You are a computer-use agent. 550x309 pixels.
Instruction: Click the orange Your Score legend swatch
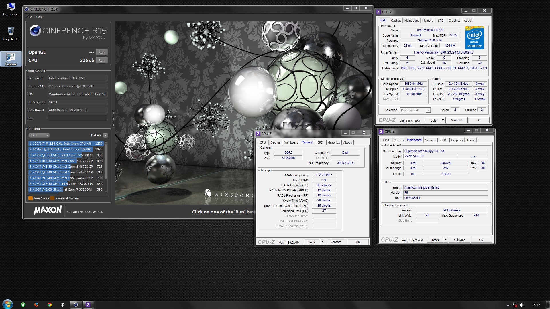click(x=30, y=198)
